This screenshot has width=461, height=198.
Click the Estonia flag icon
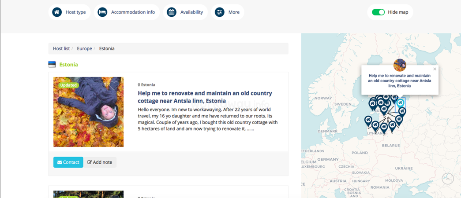[52, 65]
